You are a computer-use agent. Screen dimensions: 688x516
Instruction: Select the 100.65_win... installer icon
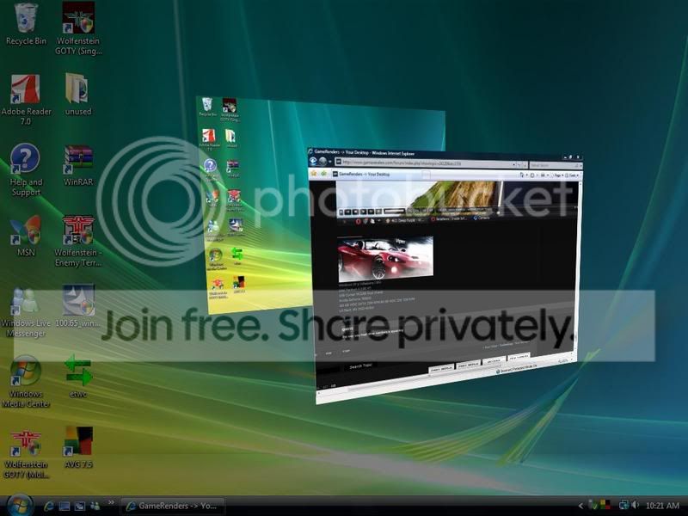[78, 306]
